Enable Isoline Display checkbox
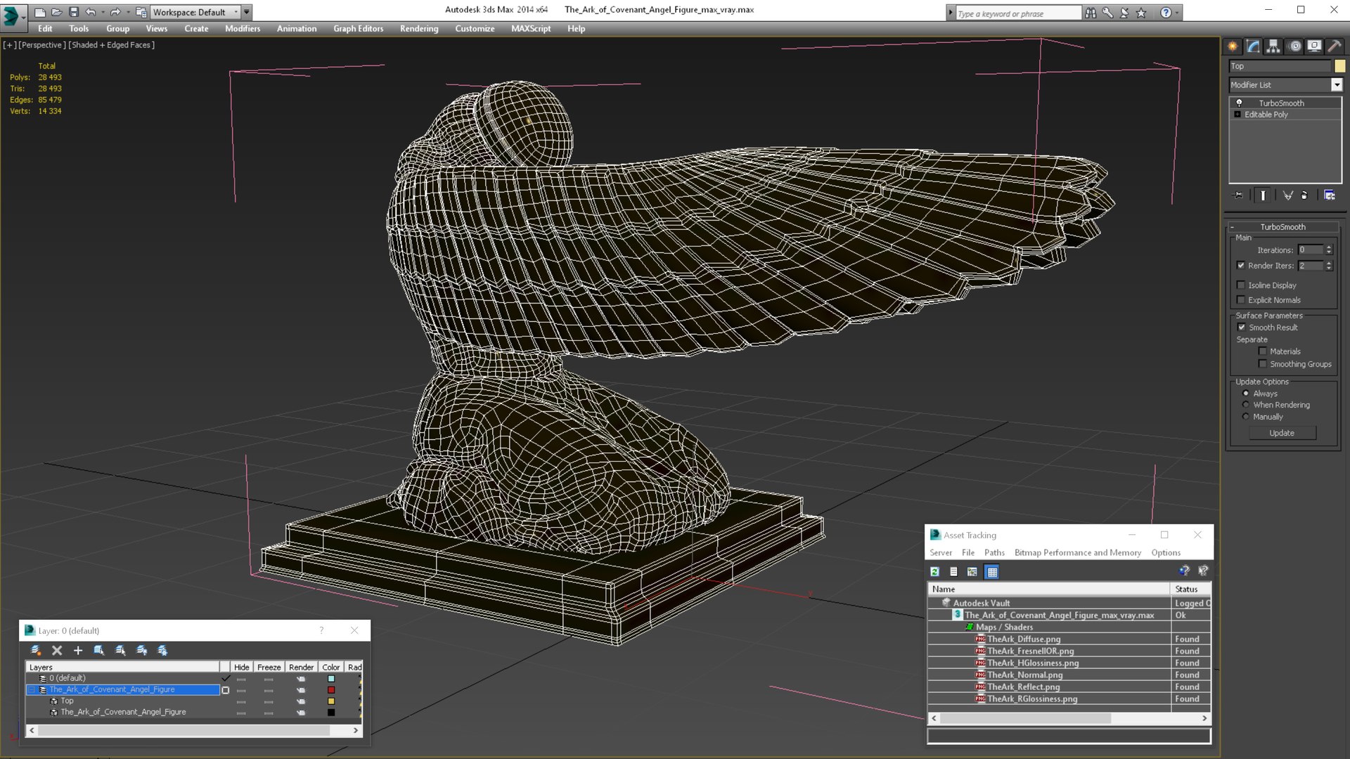 click(x=1241, y=285)
